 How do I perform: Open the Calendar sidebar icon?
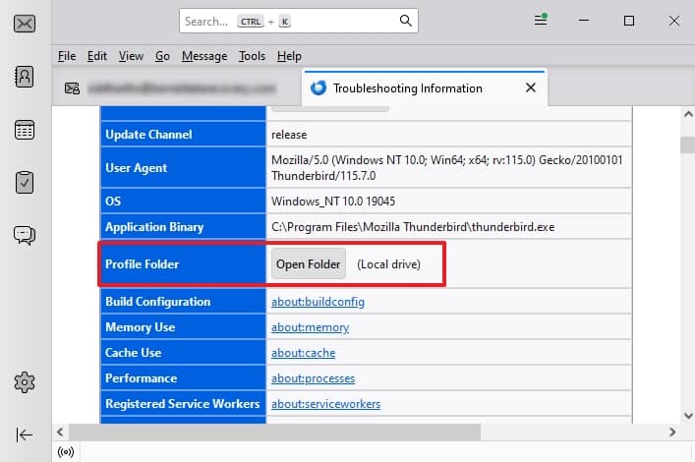point(25,130)
